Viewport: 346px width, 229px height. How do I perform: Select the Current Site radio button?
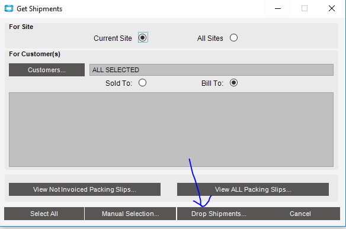point(143,38)
